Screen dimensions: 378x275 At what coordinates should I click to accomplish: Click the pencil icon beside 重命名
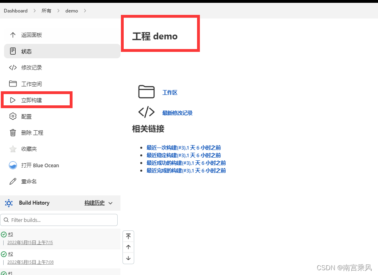tap(13, 181)
